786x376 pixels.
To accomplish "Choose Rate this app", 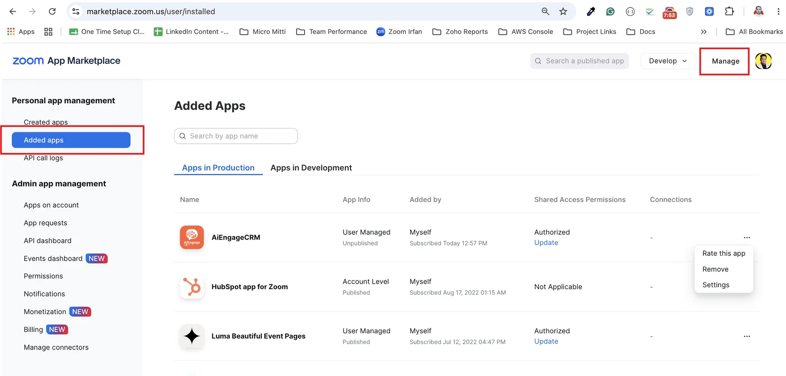I will 724,253.
